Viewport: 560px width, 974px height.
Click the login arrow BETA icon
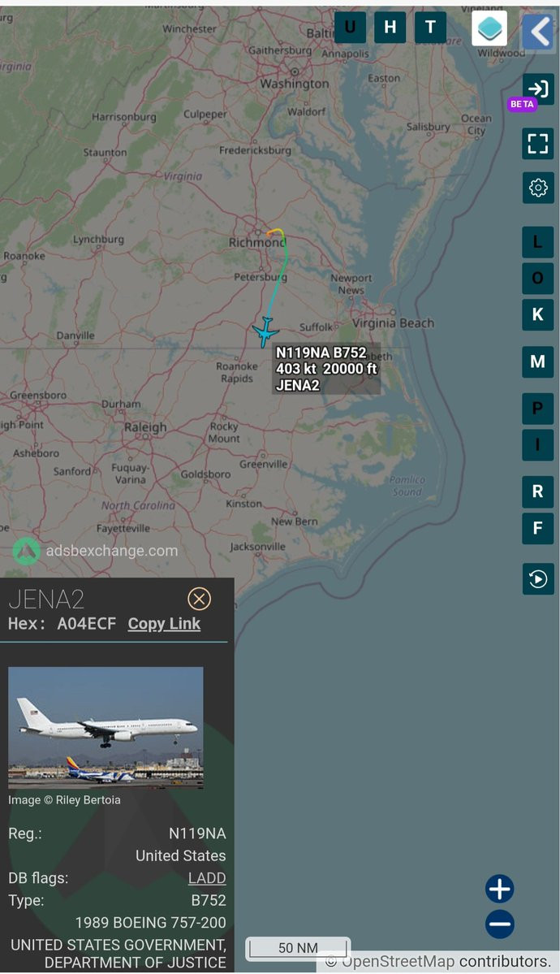(x=537, y=89)
